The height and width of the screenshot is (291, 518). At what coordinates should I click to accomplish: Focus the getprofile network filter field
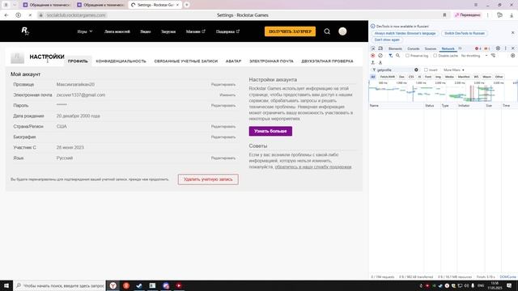(395, 70)
